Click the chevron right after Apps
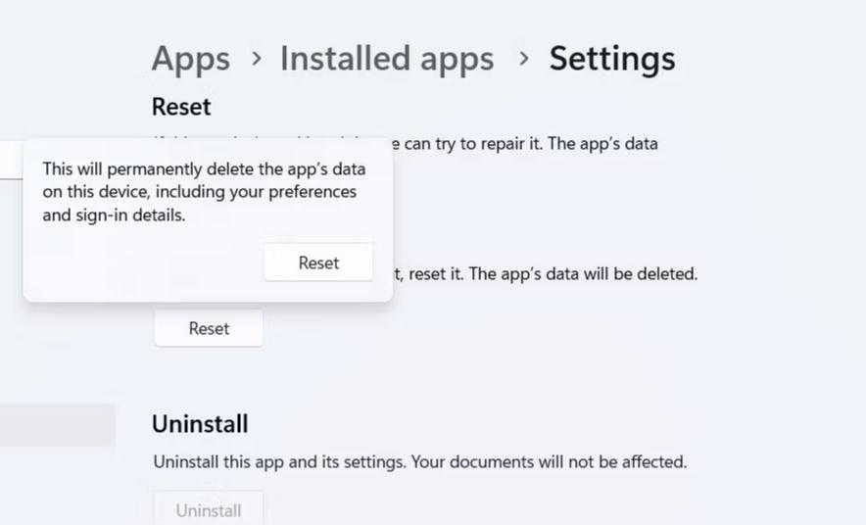 coord(257,59)
